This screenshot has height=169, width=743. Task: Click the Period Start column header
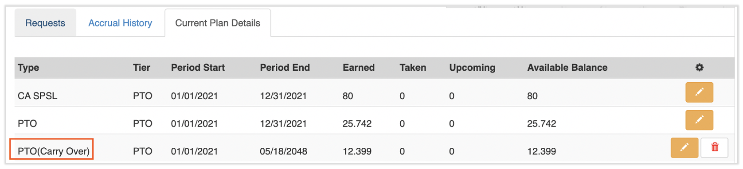coord(198,68)
